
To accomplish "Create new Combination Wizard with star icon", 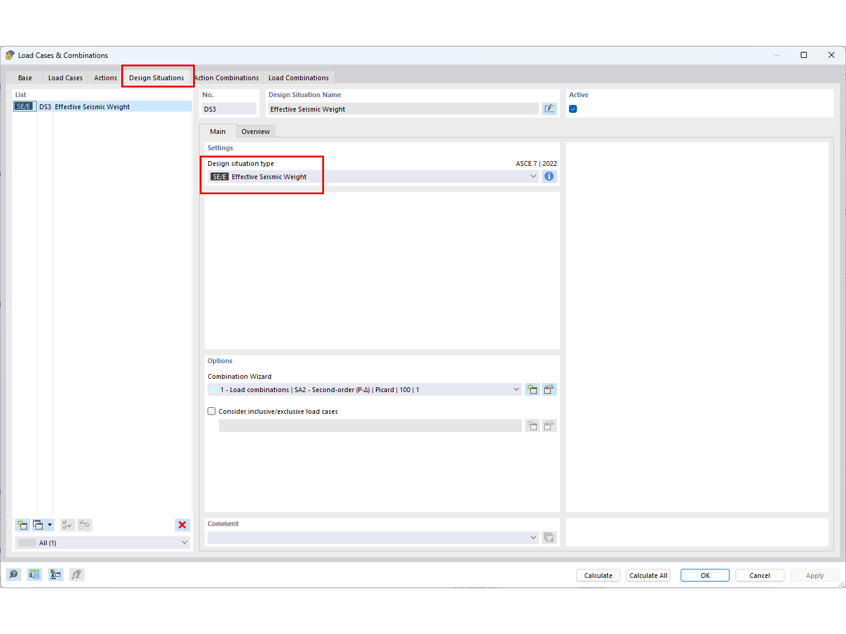I will coord(532,389).
